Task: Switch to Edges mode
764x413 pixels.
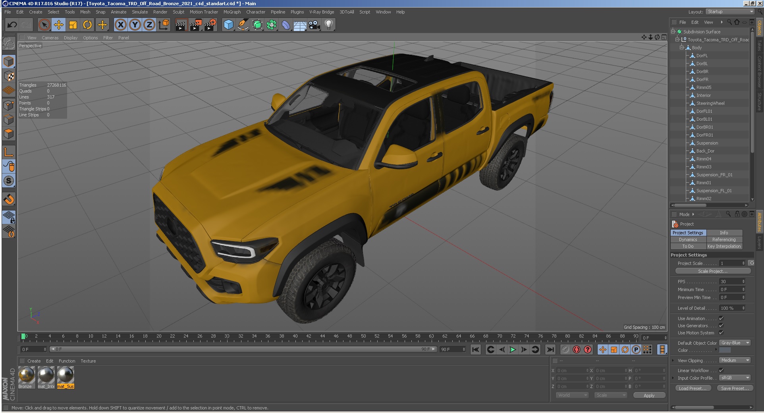Action: click(9, 120)
